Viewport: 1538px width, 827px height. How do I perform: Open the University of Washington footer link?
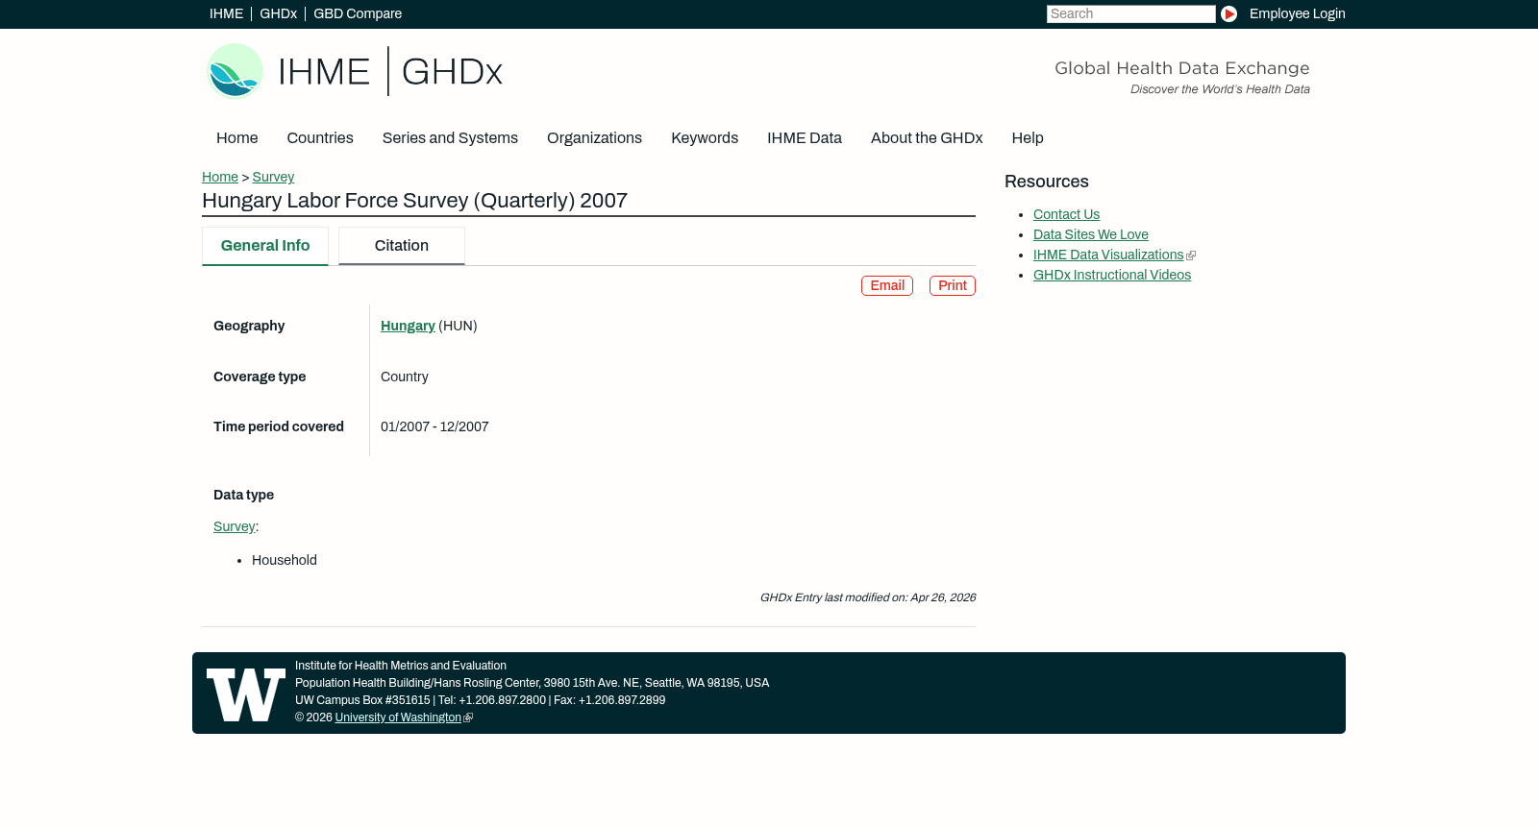pyautogui.click(x=398, y=718)
